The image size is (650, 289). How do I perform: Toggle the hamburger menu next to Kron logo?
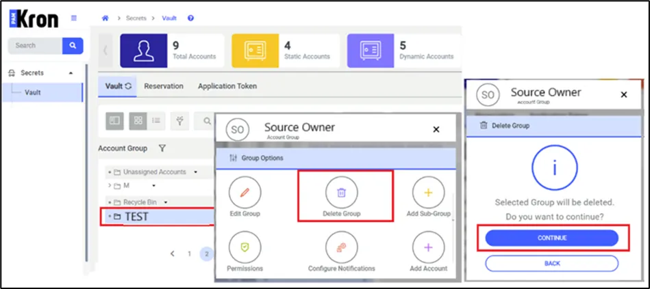click(74, 18)
